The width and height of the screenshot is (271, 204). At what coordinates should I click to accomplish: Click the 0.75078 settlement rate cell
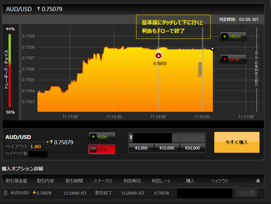coord(161,193)
